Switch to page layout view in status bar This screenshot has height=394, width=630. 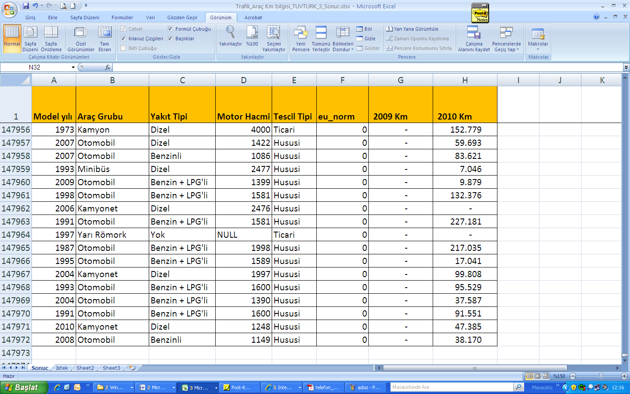537,376
